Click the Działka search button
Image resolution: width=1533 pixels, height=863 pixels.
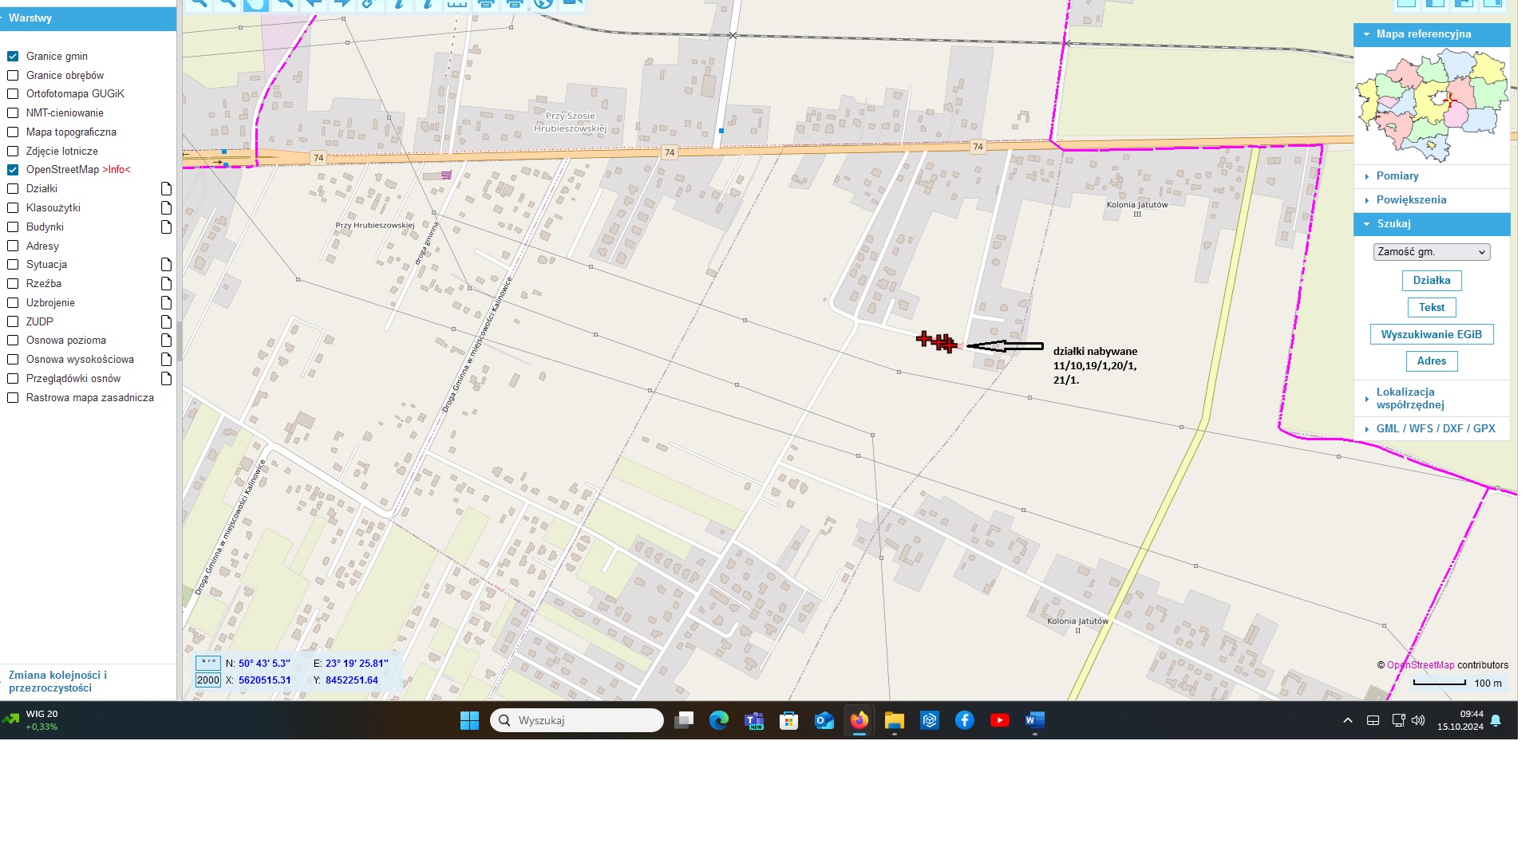coord(1431,281)
